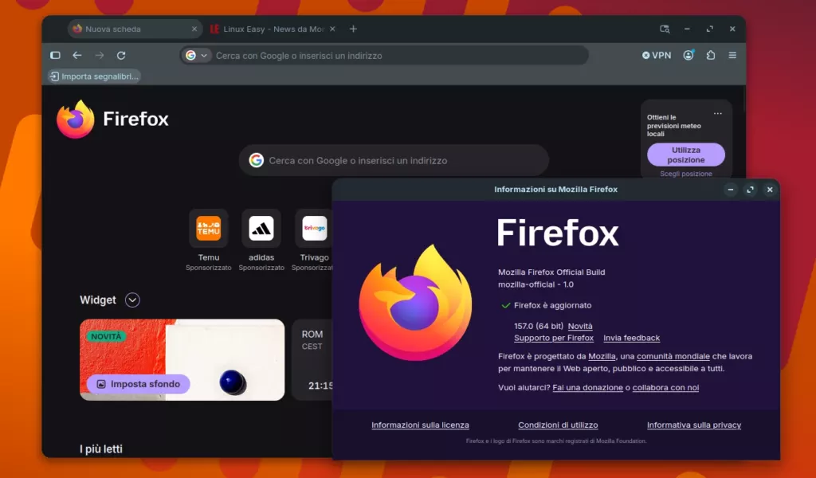This screenshot has width=816, height=478.
Task: Switch to the Linux Easy tab
Action: pyautogui.click(x=273, y=29)
